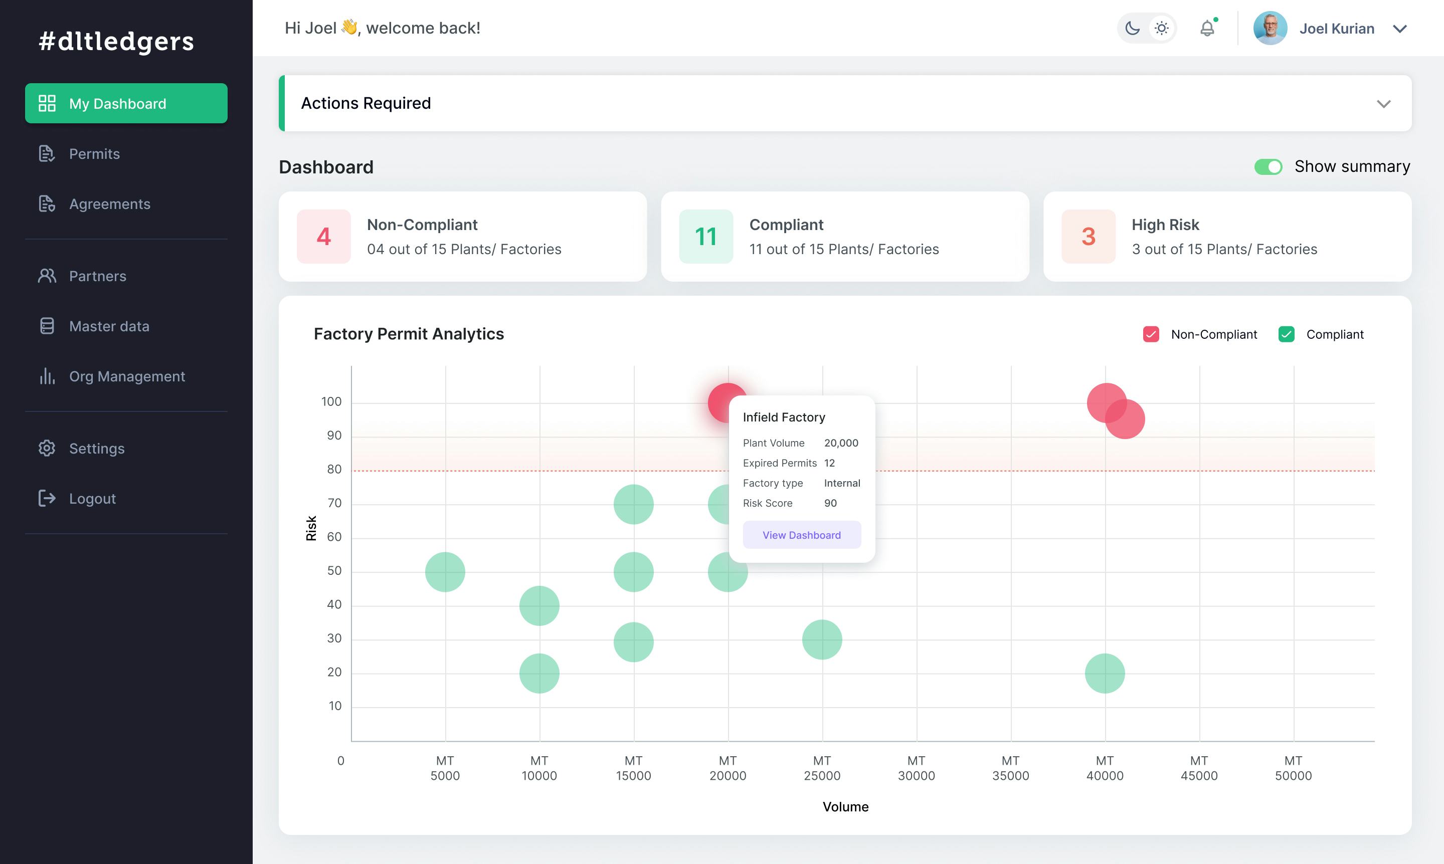1444x864 pixels.
Task: Click View Dashboard in the Infield Factory tooltip
Action: pyautogui.click(x=802, y=534)
